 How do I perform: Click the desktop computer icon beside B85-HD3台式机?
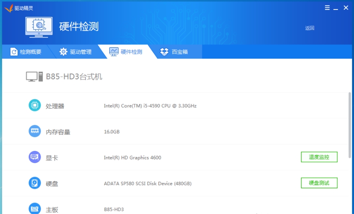(x=34, y=77)
